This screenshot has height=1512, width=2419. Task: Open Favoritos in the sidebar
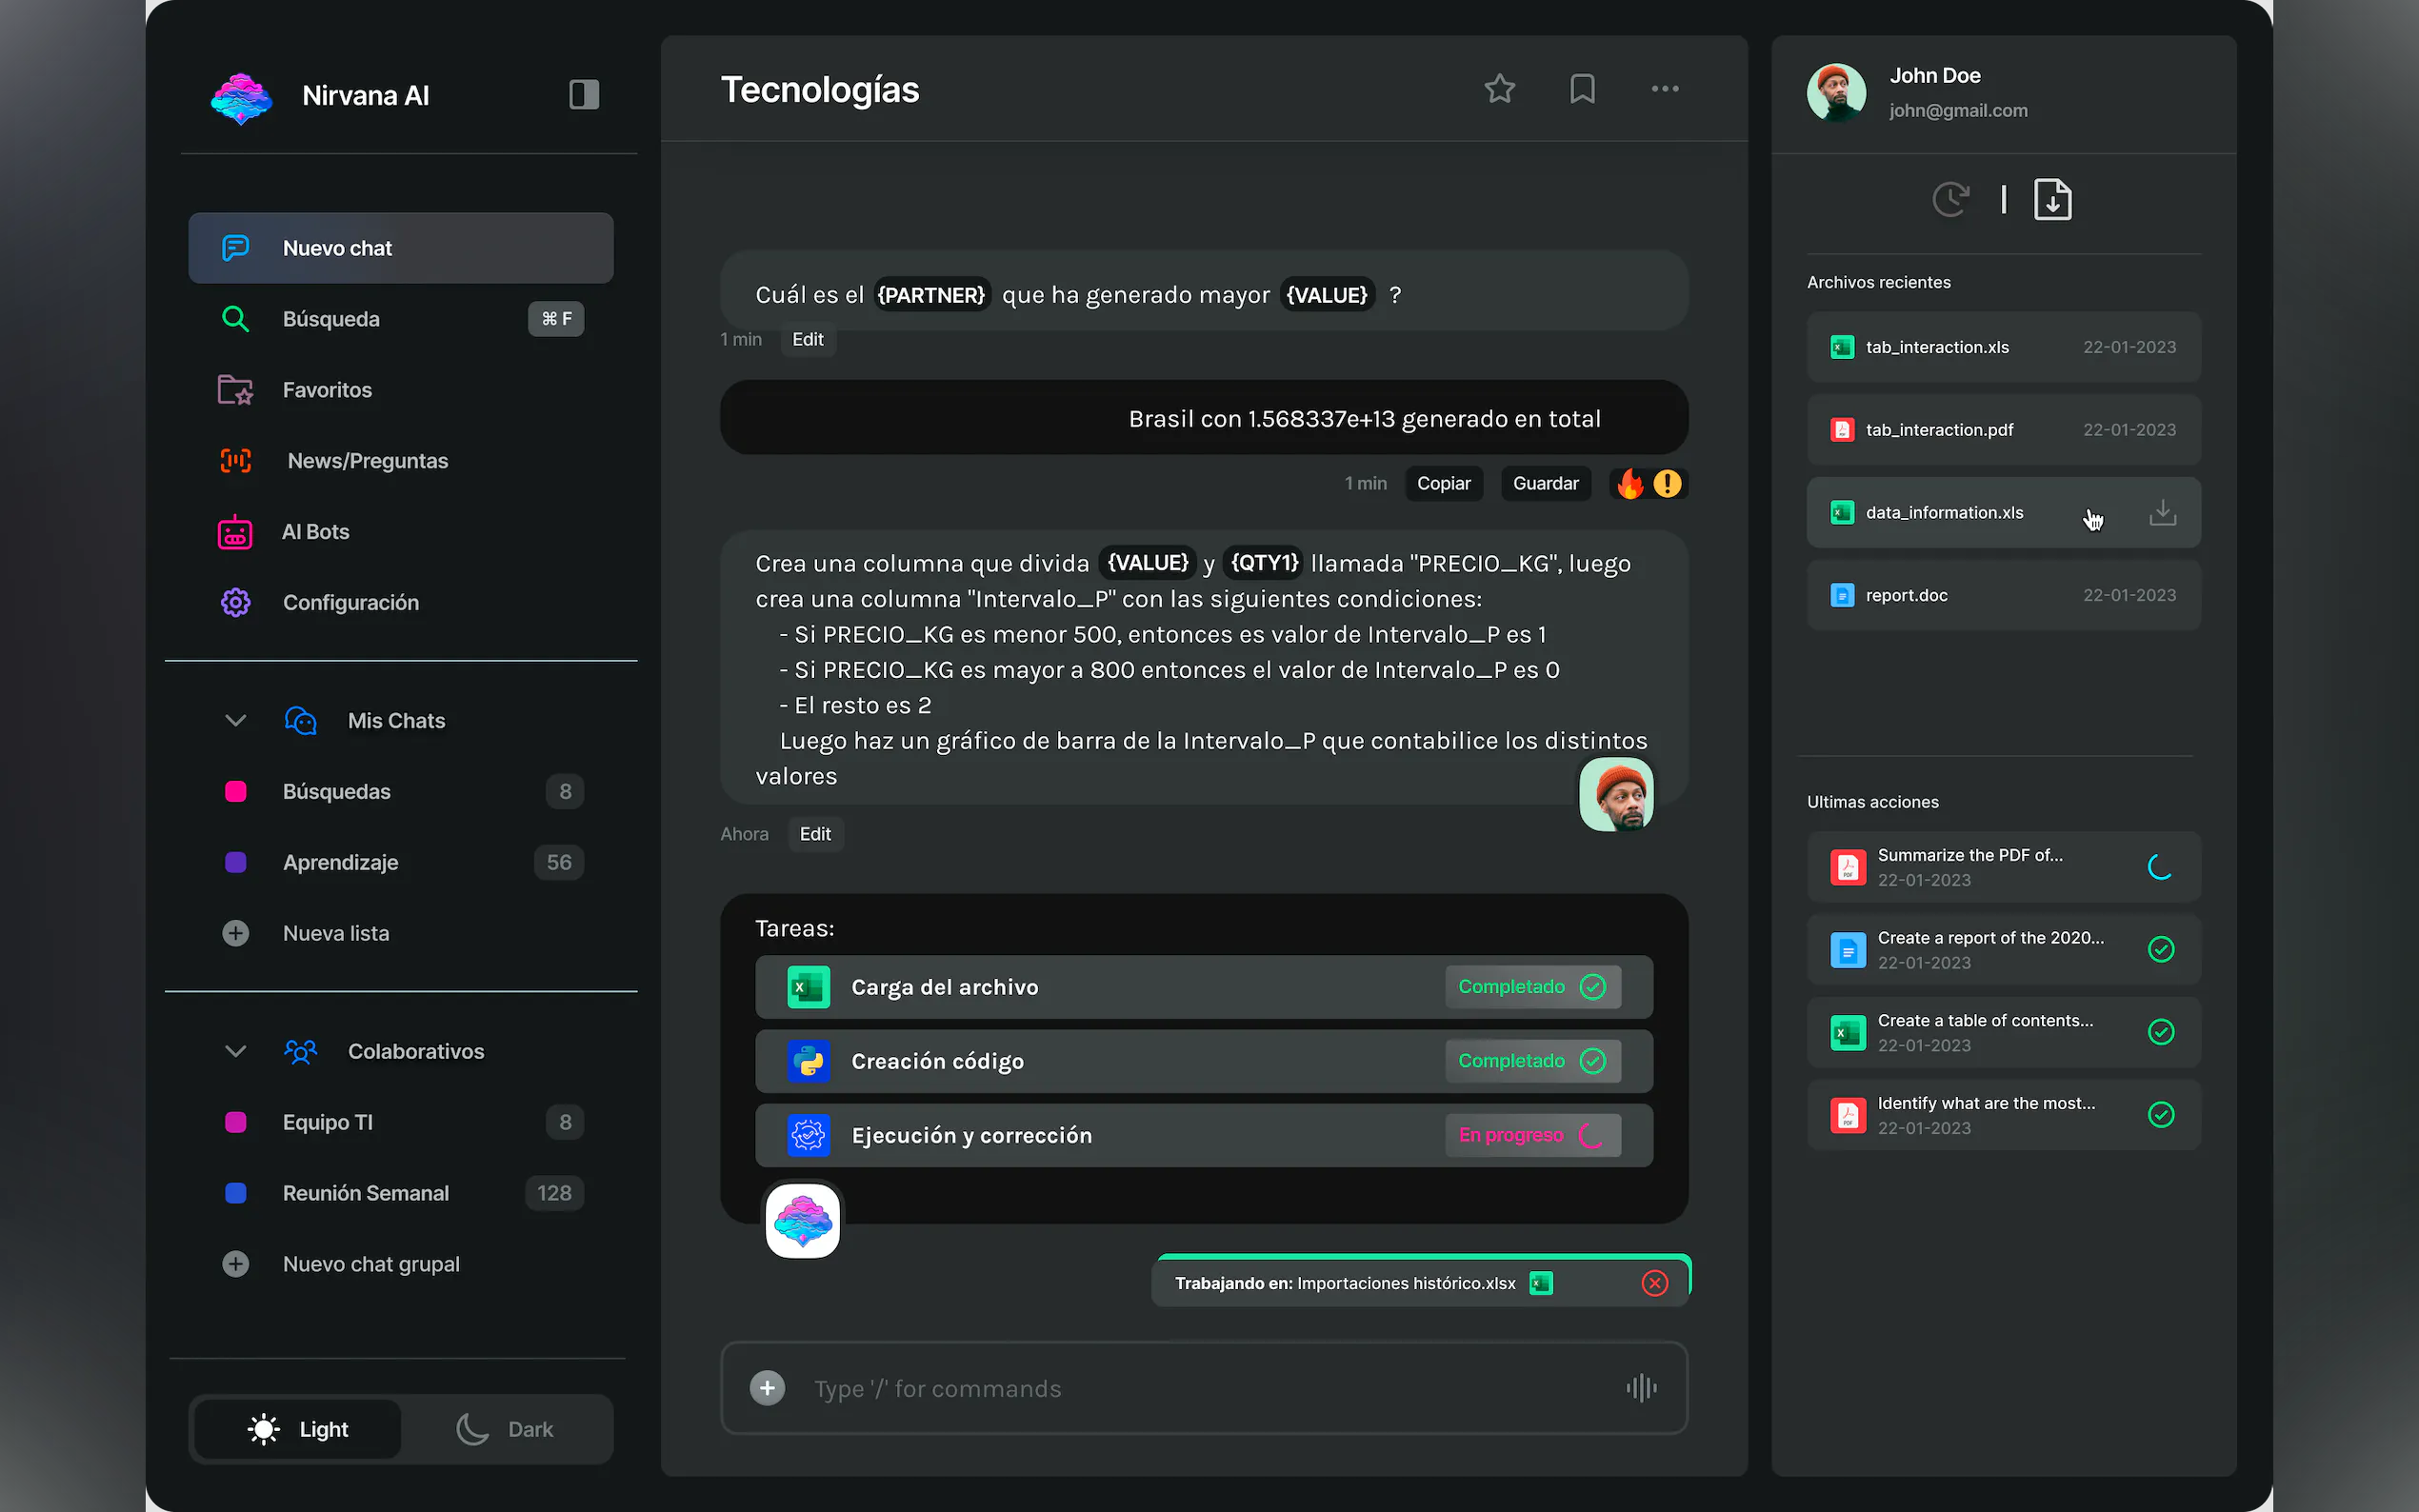327,390
